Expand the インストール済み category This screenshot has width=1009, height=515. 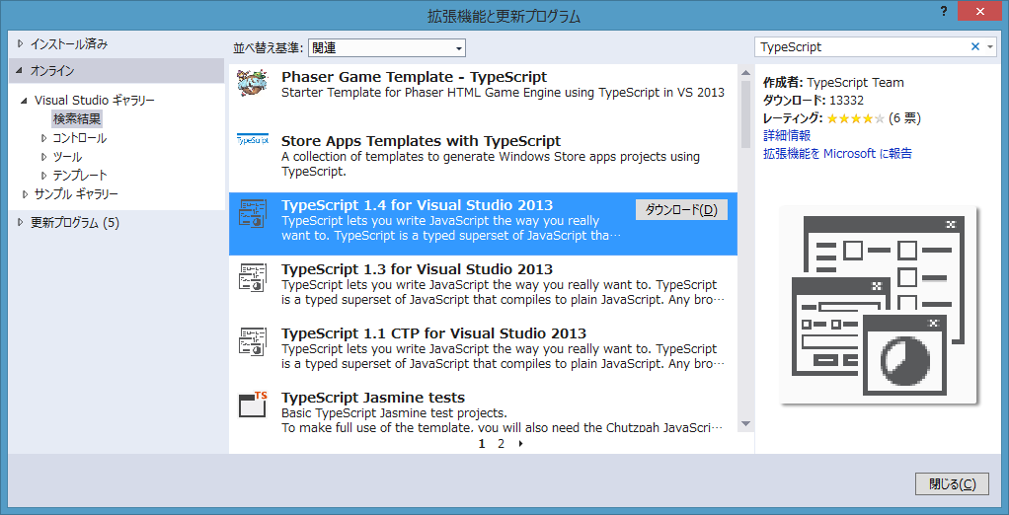(20, 44)
